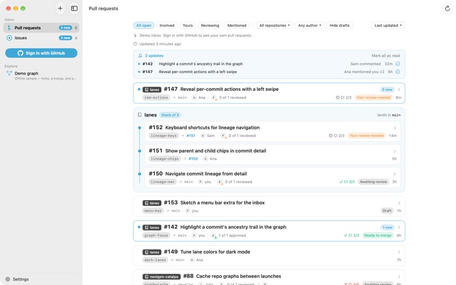The image size is (456, 285).
Task: Click Ana's avatar icon on PR #147
Action: click(x=194, y=97)
